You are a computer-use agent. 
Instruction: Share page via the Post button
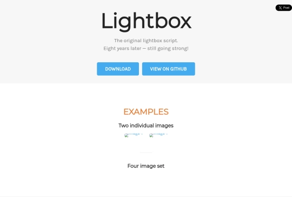coord(284,8)
